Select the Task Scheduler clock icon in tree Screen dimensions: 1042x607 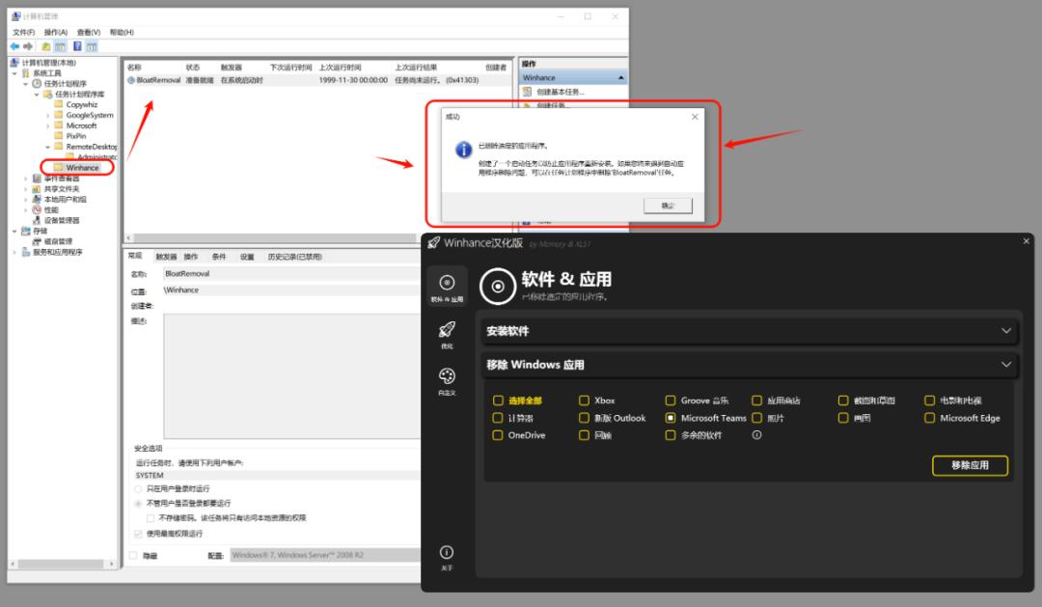[x=37, y=84]
